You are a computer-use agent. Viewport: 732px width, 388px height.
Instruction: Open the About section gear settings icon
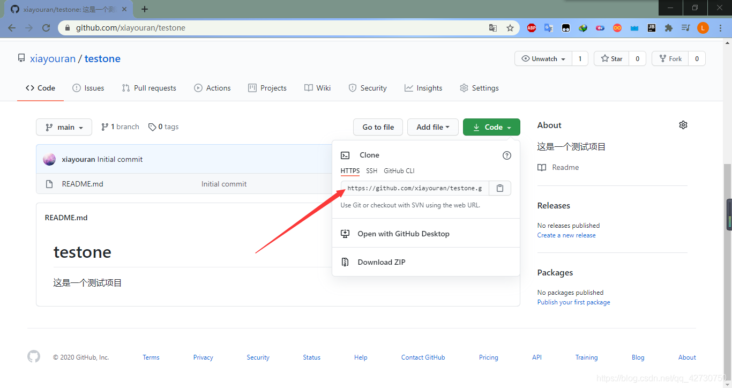coord(683,125)
